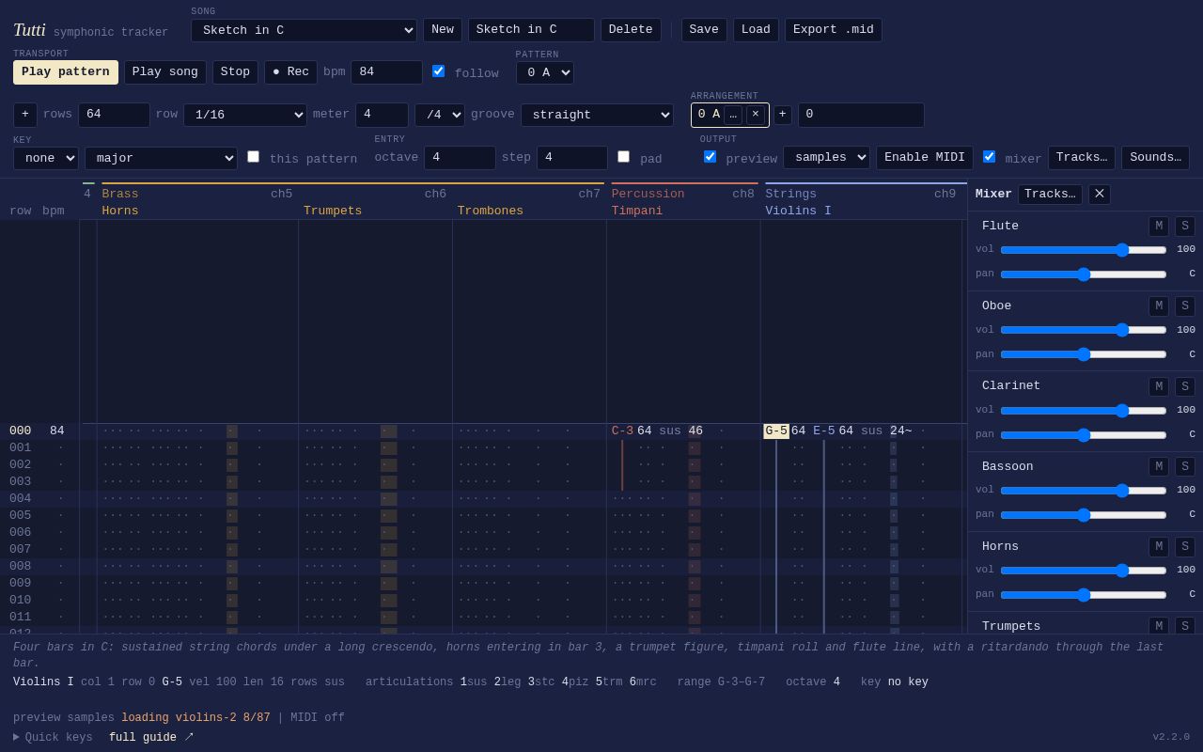Open the major scale dropdown
This screenshot has height=752, width=1203.
161,158
